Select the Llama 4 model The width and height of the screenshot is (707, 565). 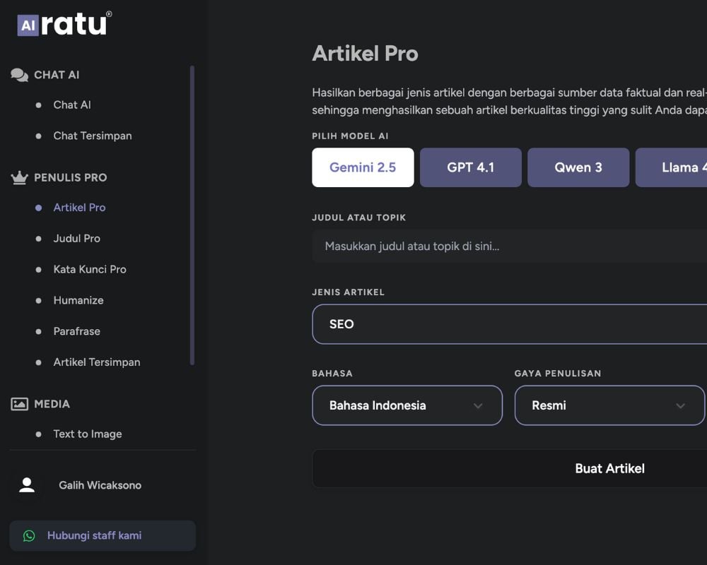(x=671, y=167)
